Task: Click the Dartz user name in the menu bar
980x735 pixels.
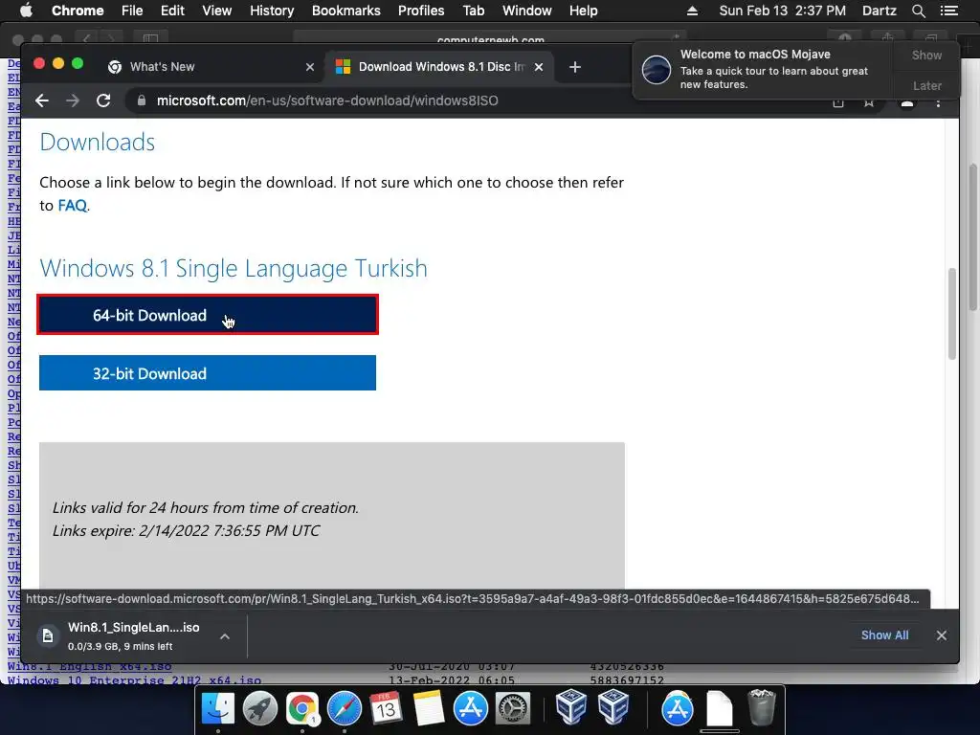Action: pyautogui.click(x=879, y=11)
